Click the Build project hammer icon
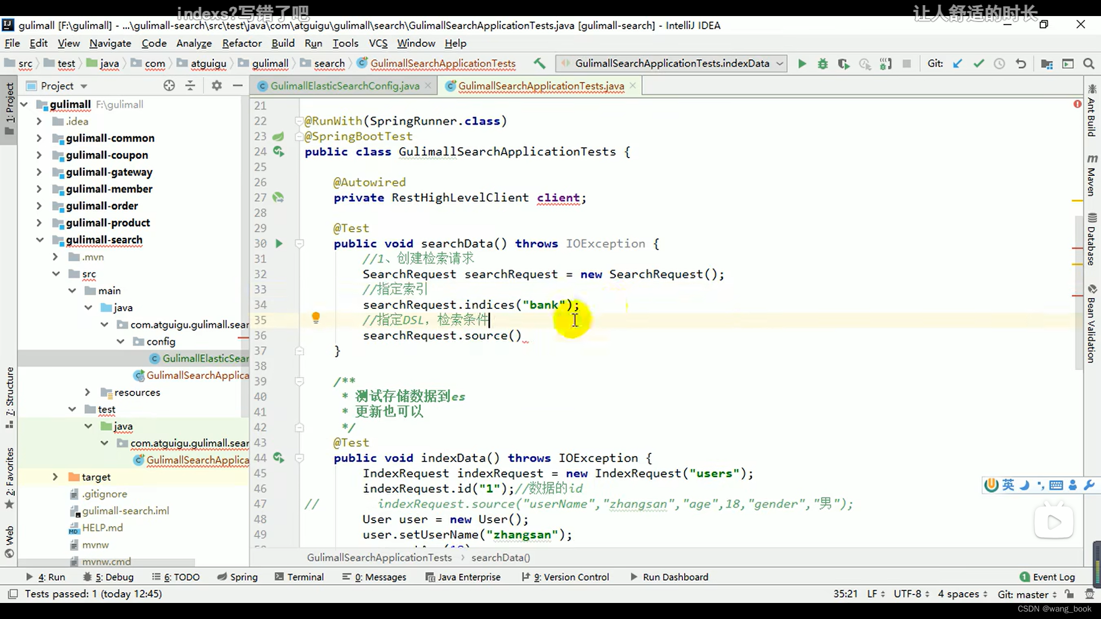Image resolution: width=1101 pixels, height=619 pixels. [x=539, y=64]
